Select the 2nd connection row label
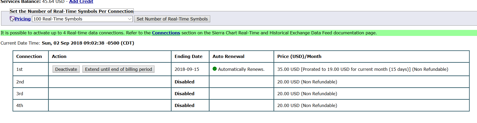This screenshot has height=123, width=477. tap(20, 82)
